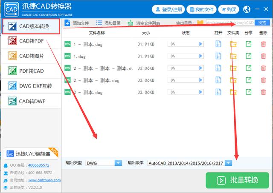Share the 2 - 副本 - 副本 - 副本 file
The image size is (273, 193).
pyautogui.click(x=248, y=68)
